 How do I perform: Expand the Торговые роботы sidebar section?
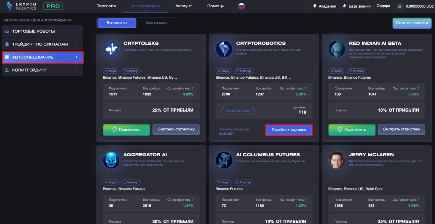point(42,31)
